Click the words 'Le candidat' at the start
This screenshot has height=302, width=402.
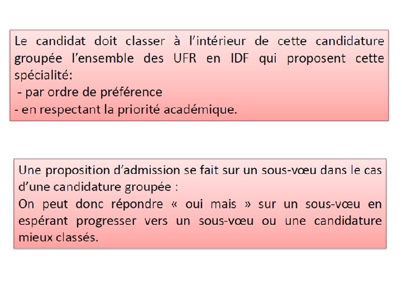click(50, 41)
